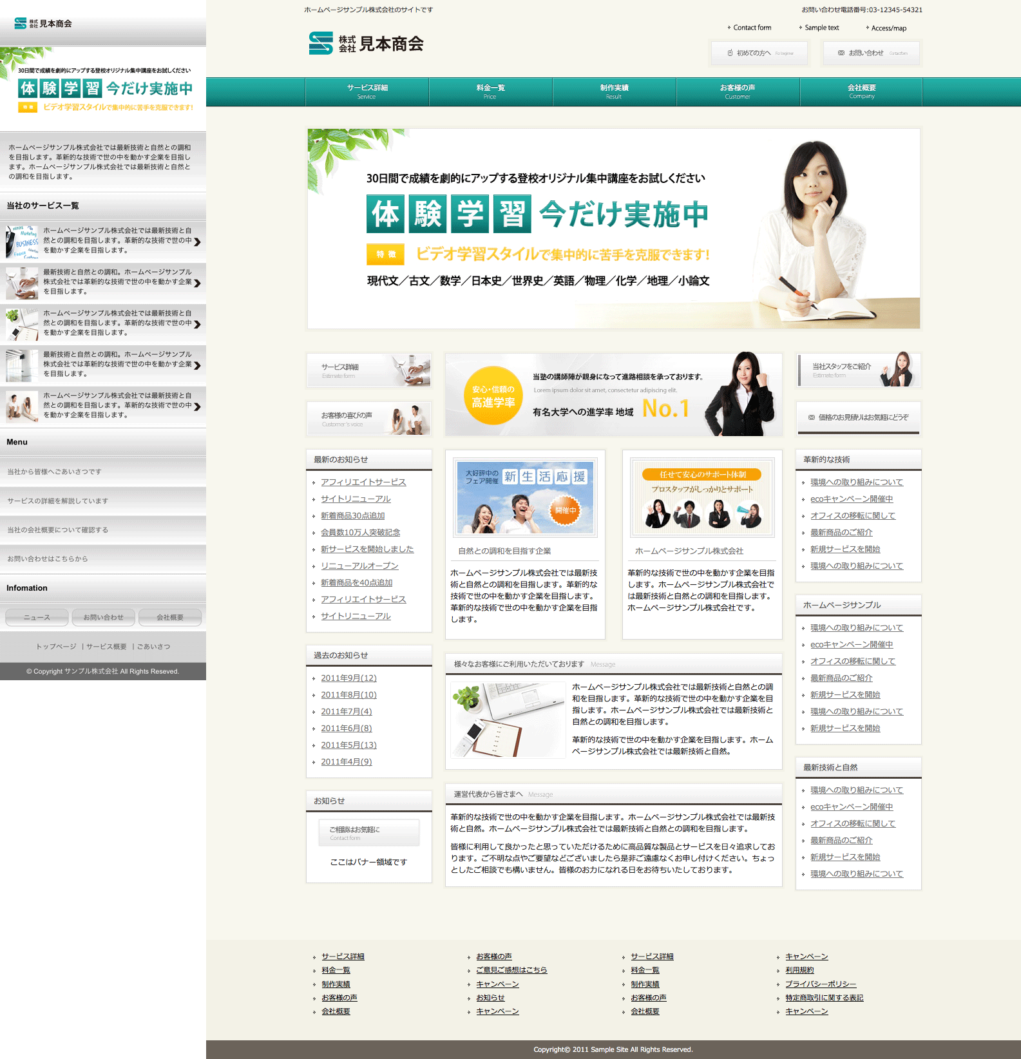Screen dimensions: 1021x1059
Task: Click the orange 安心・信頼の高進学率 circle badge
Action: click(493, 396)
